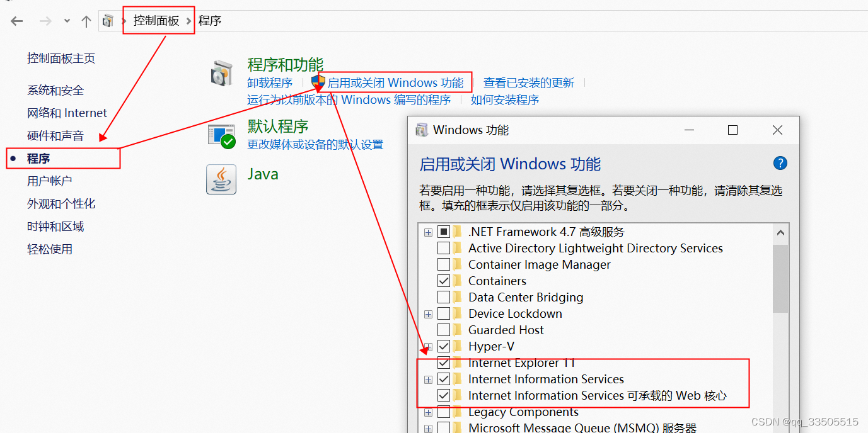Click the up arrow to go up one level
This screenshot has height=433, width=868.
(x=86, y=21)
